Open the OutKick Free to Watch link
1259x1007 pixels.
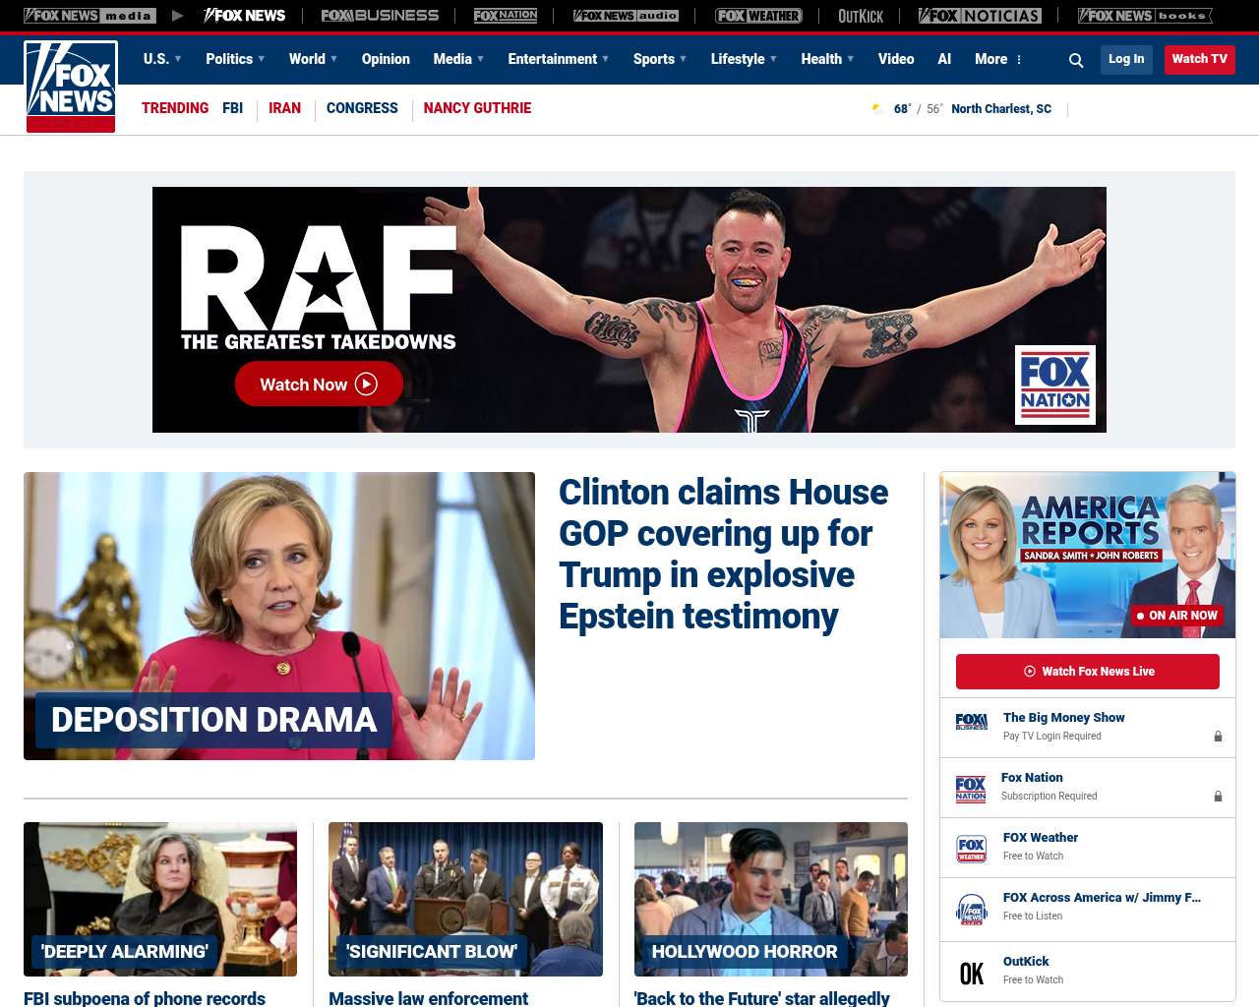coord(1026,962)
